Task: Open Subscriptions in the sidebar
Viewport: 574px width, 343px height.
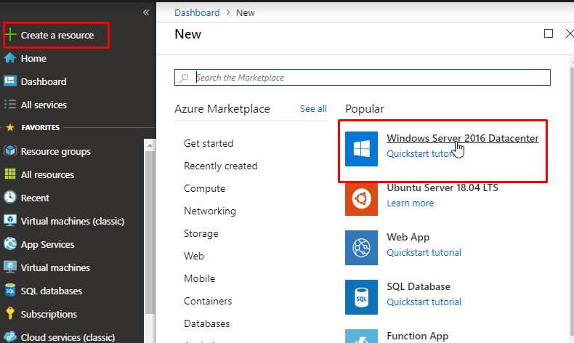Action: pos(49,315)
